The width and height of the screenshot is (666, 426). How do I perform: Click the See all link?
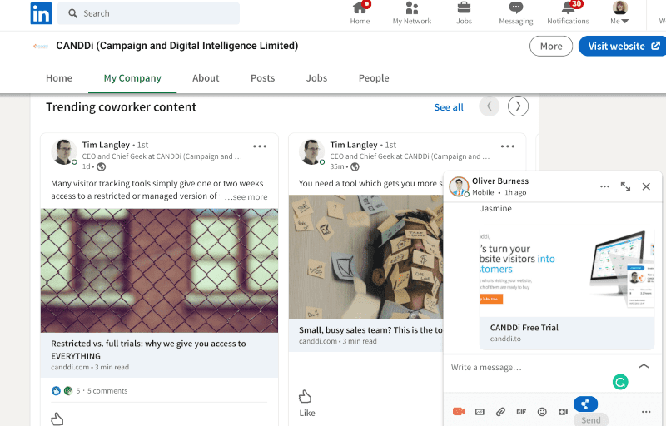pos(449,107)
